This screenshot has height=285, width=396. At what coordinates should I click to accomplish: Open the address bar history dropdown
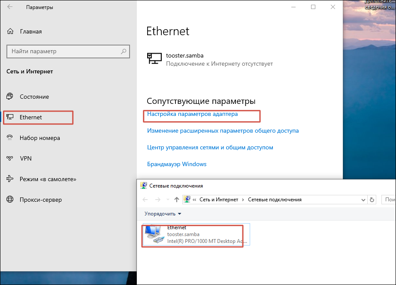tap(363, 200)
